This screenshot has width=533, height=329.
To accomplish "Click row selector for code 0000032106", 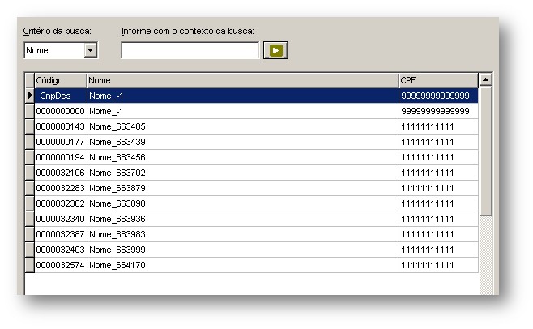I will 30,173.
